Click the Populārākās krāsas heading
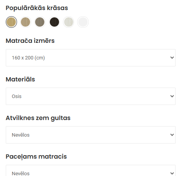 click(37, 8)
